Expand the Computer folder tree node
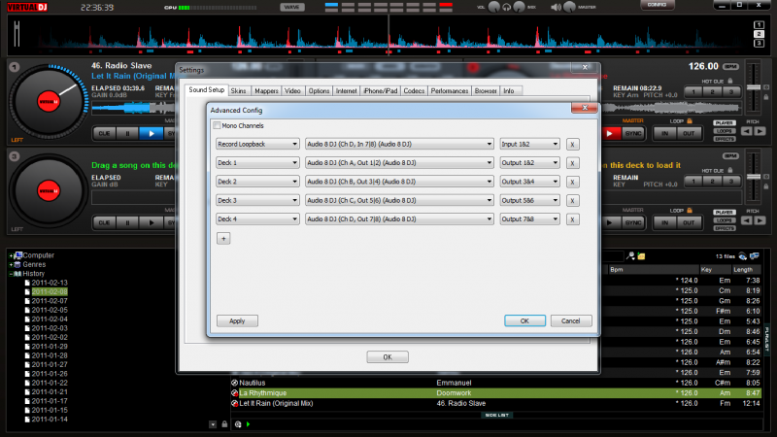 pos(12,255)
